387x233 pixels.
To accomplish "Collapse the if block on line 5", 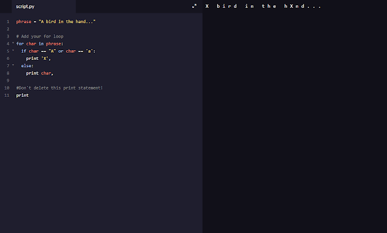I will tap(13, 51).
